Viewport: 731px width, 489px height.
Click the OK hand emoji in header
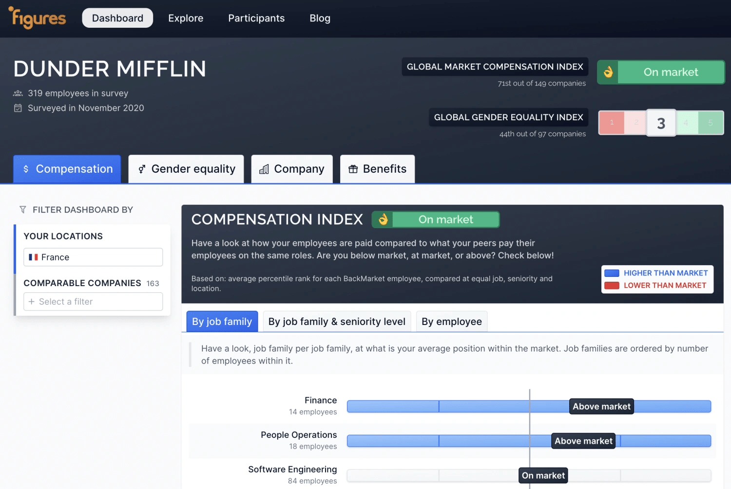(608, 72)
